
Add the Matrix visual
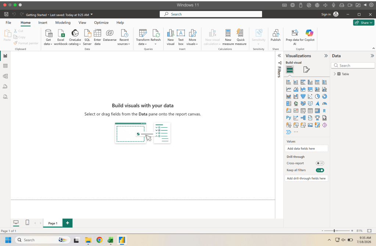tap(317, 111)
